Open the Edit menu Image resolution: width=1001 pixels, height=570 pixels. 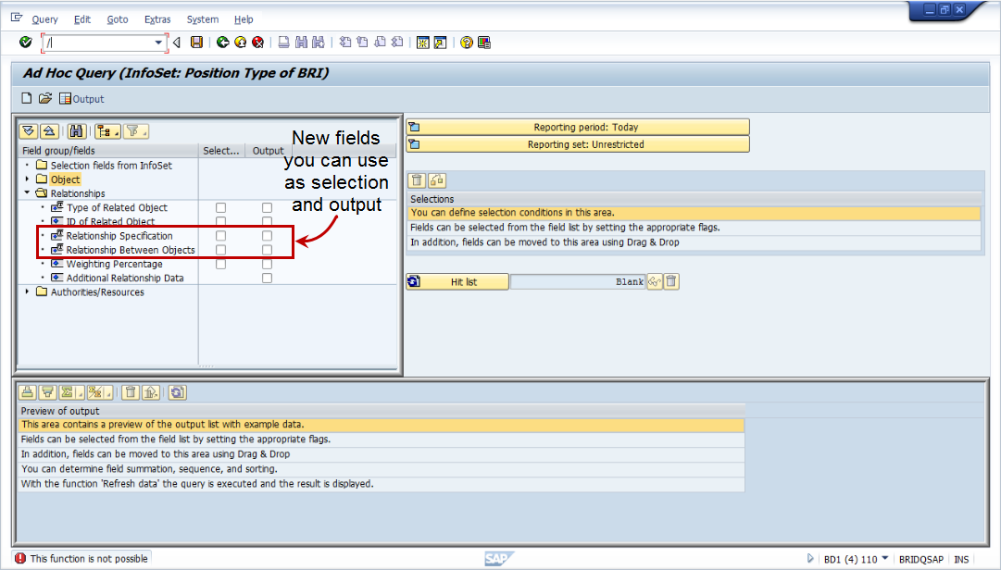pyautogui.click(x=82, y=19)
